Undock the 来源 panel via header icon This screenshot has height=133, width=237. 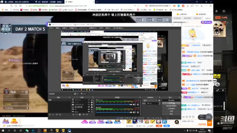93,98
